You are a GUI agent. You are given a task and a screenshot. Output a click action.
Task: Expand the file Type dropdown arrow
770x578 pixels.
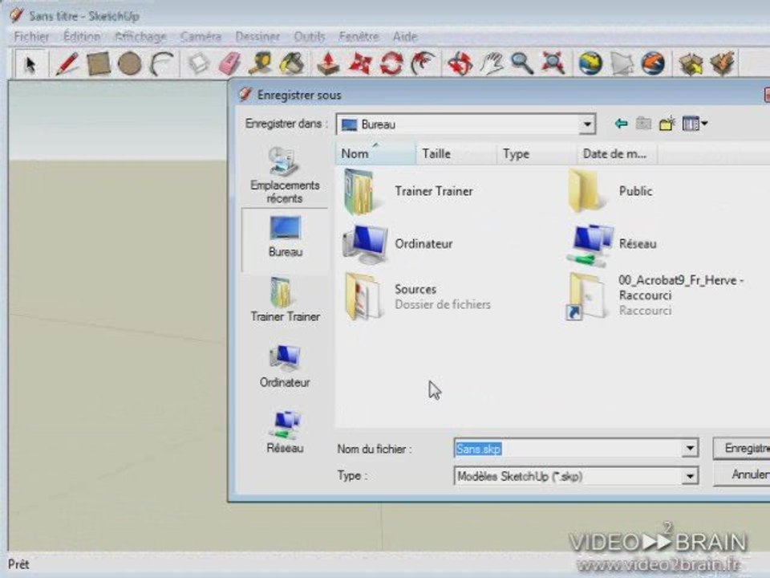(x=690, y=476)
